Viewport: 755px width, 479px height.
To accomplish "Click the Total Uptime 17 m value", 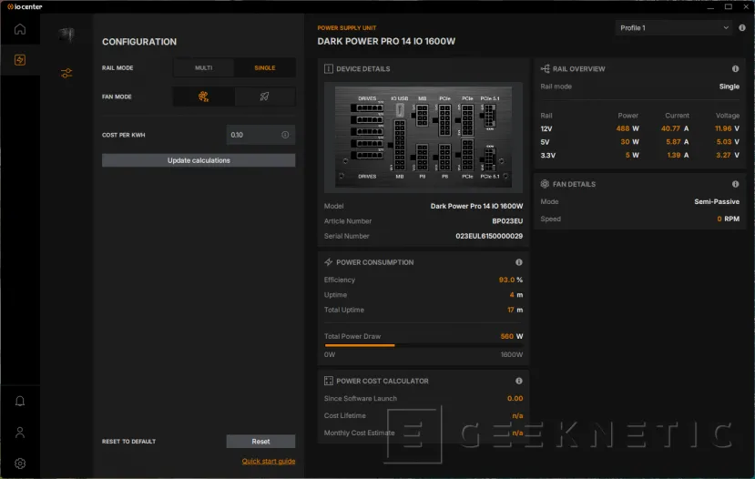I will coord(515,310).
